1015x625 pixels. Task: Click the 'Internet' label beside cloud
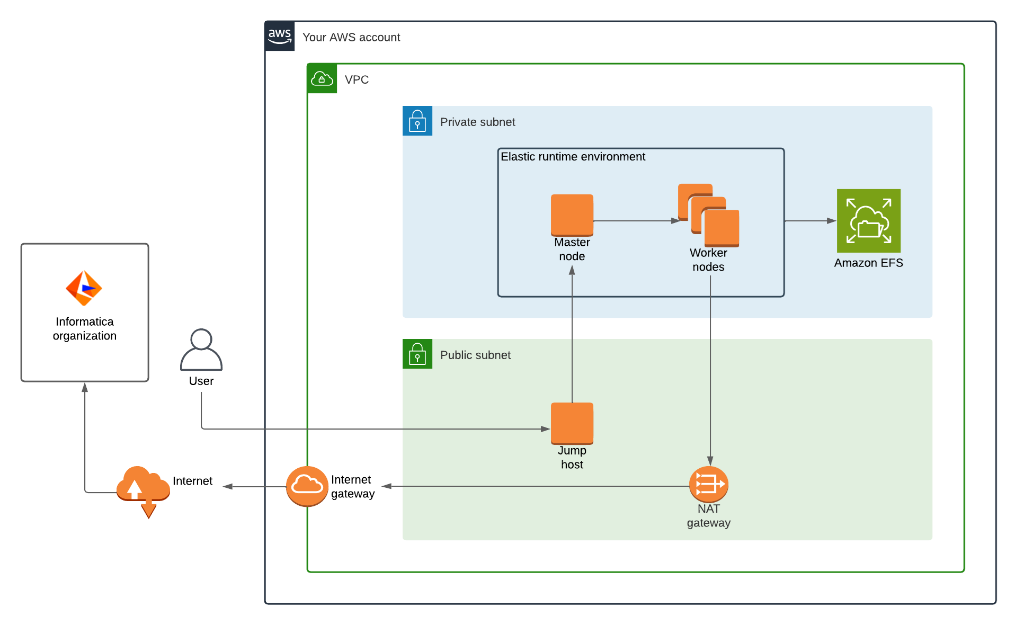click(192, 481)
